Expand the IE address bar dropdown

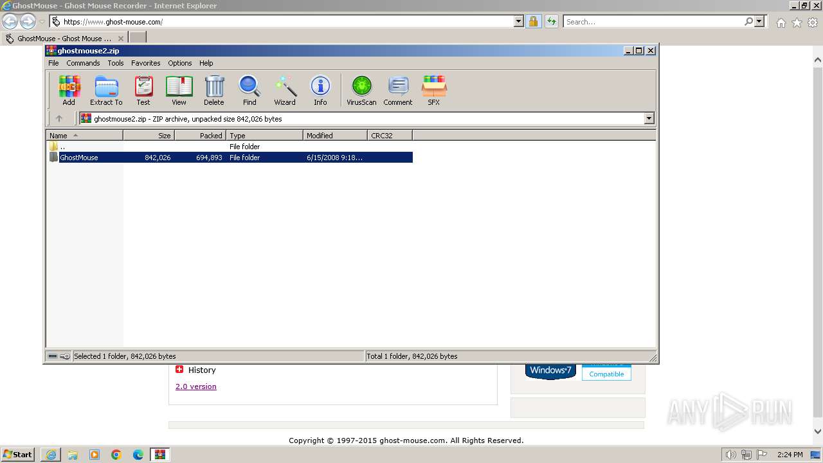pyautogui.click(x=519, y=21)
